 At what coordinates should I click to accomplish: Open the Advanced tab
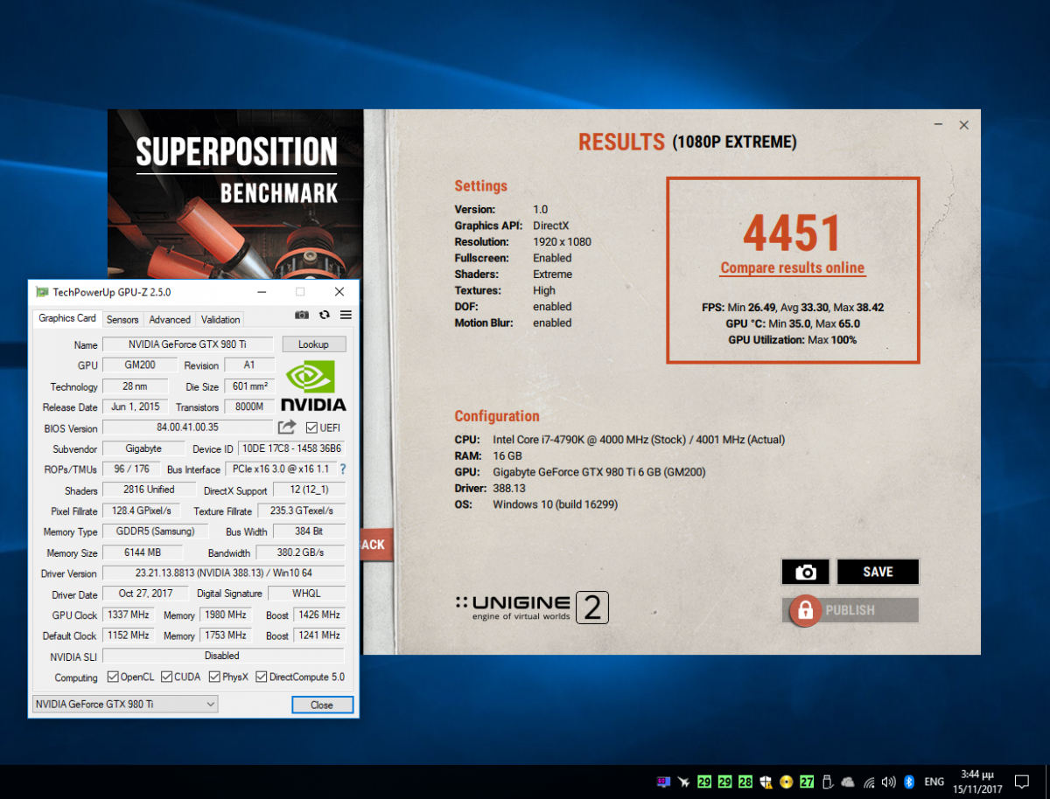(x=170, y=320)
